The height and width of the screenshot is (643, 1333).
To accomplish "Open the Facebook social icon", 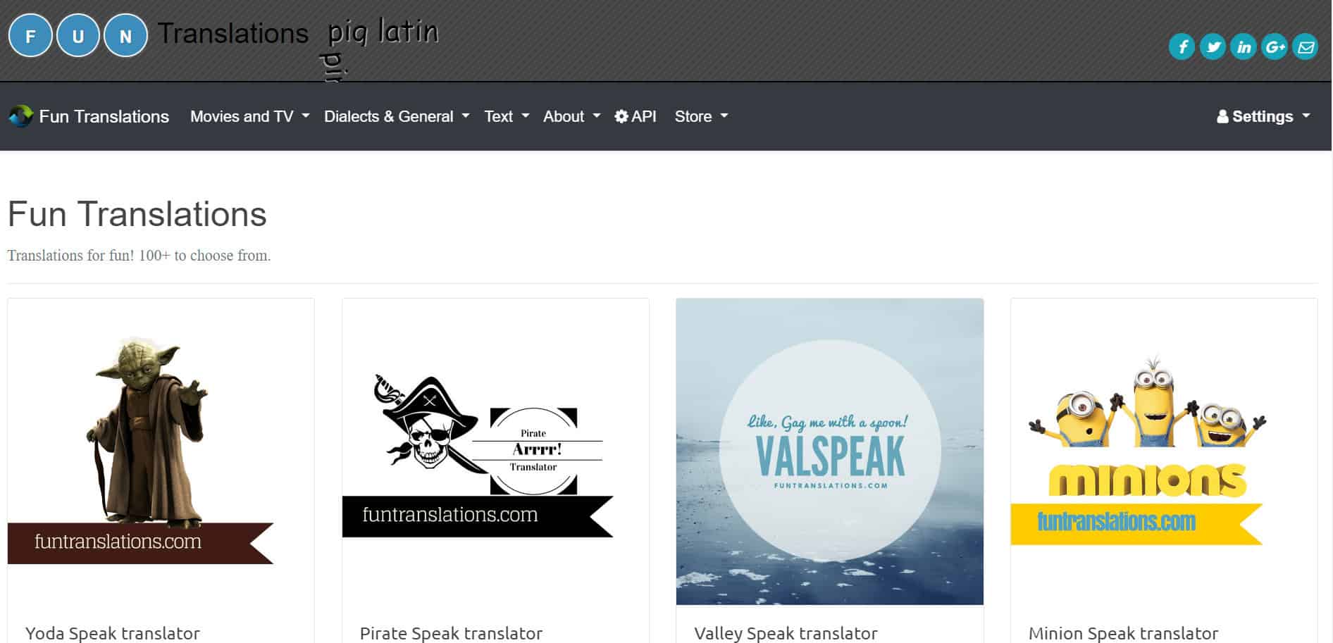I will pyautogui.click(x=1182, y=47).
